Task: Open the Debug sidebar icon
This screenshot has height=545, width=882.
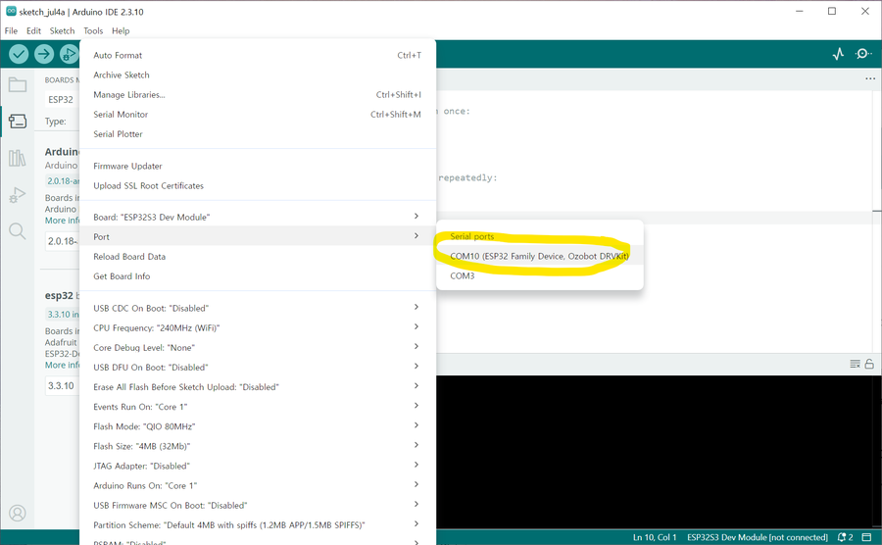Action: pyautogui.click(x=18, y=195)
